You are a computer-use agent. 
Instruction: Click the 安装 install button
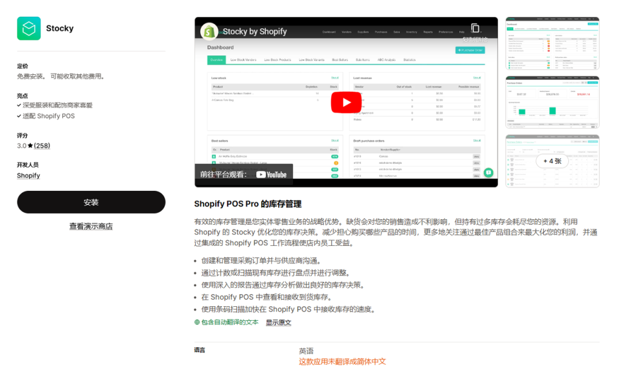pos(91,202)
